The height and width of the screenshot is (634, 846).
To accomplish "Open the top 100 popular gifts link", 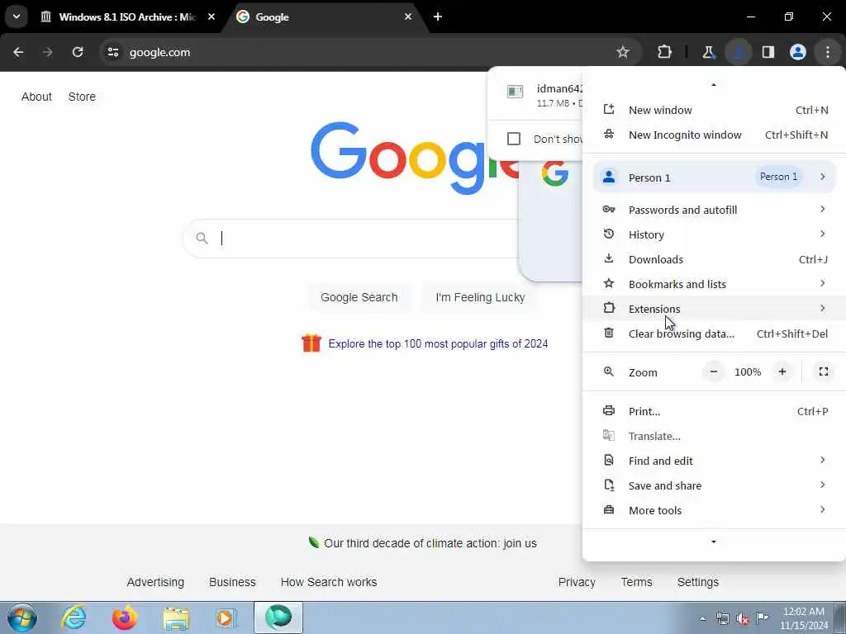I will pyautogui.click(x=438, y=344).
